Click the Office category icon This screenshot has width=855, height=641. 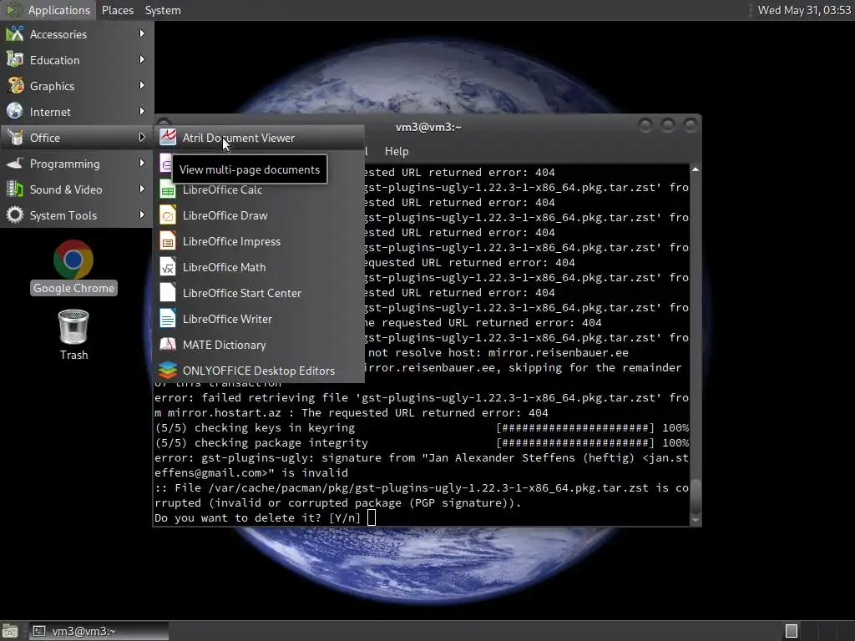tap(15, 138)
